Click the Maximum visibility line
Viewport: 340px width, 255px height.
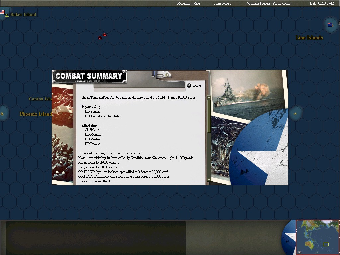135,158
